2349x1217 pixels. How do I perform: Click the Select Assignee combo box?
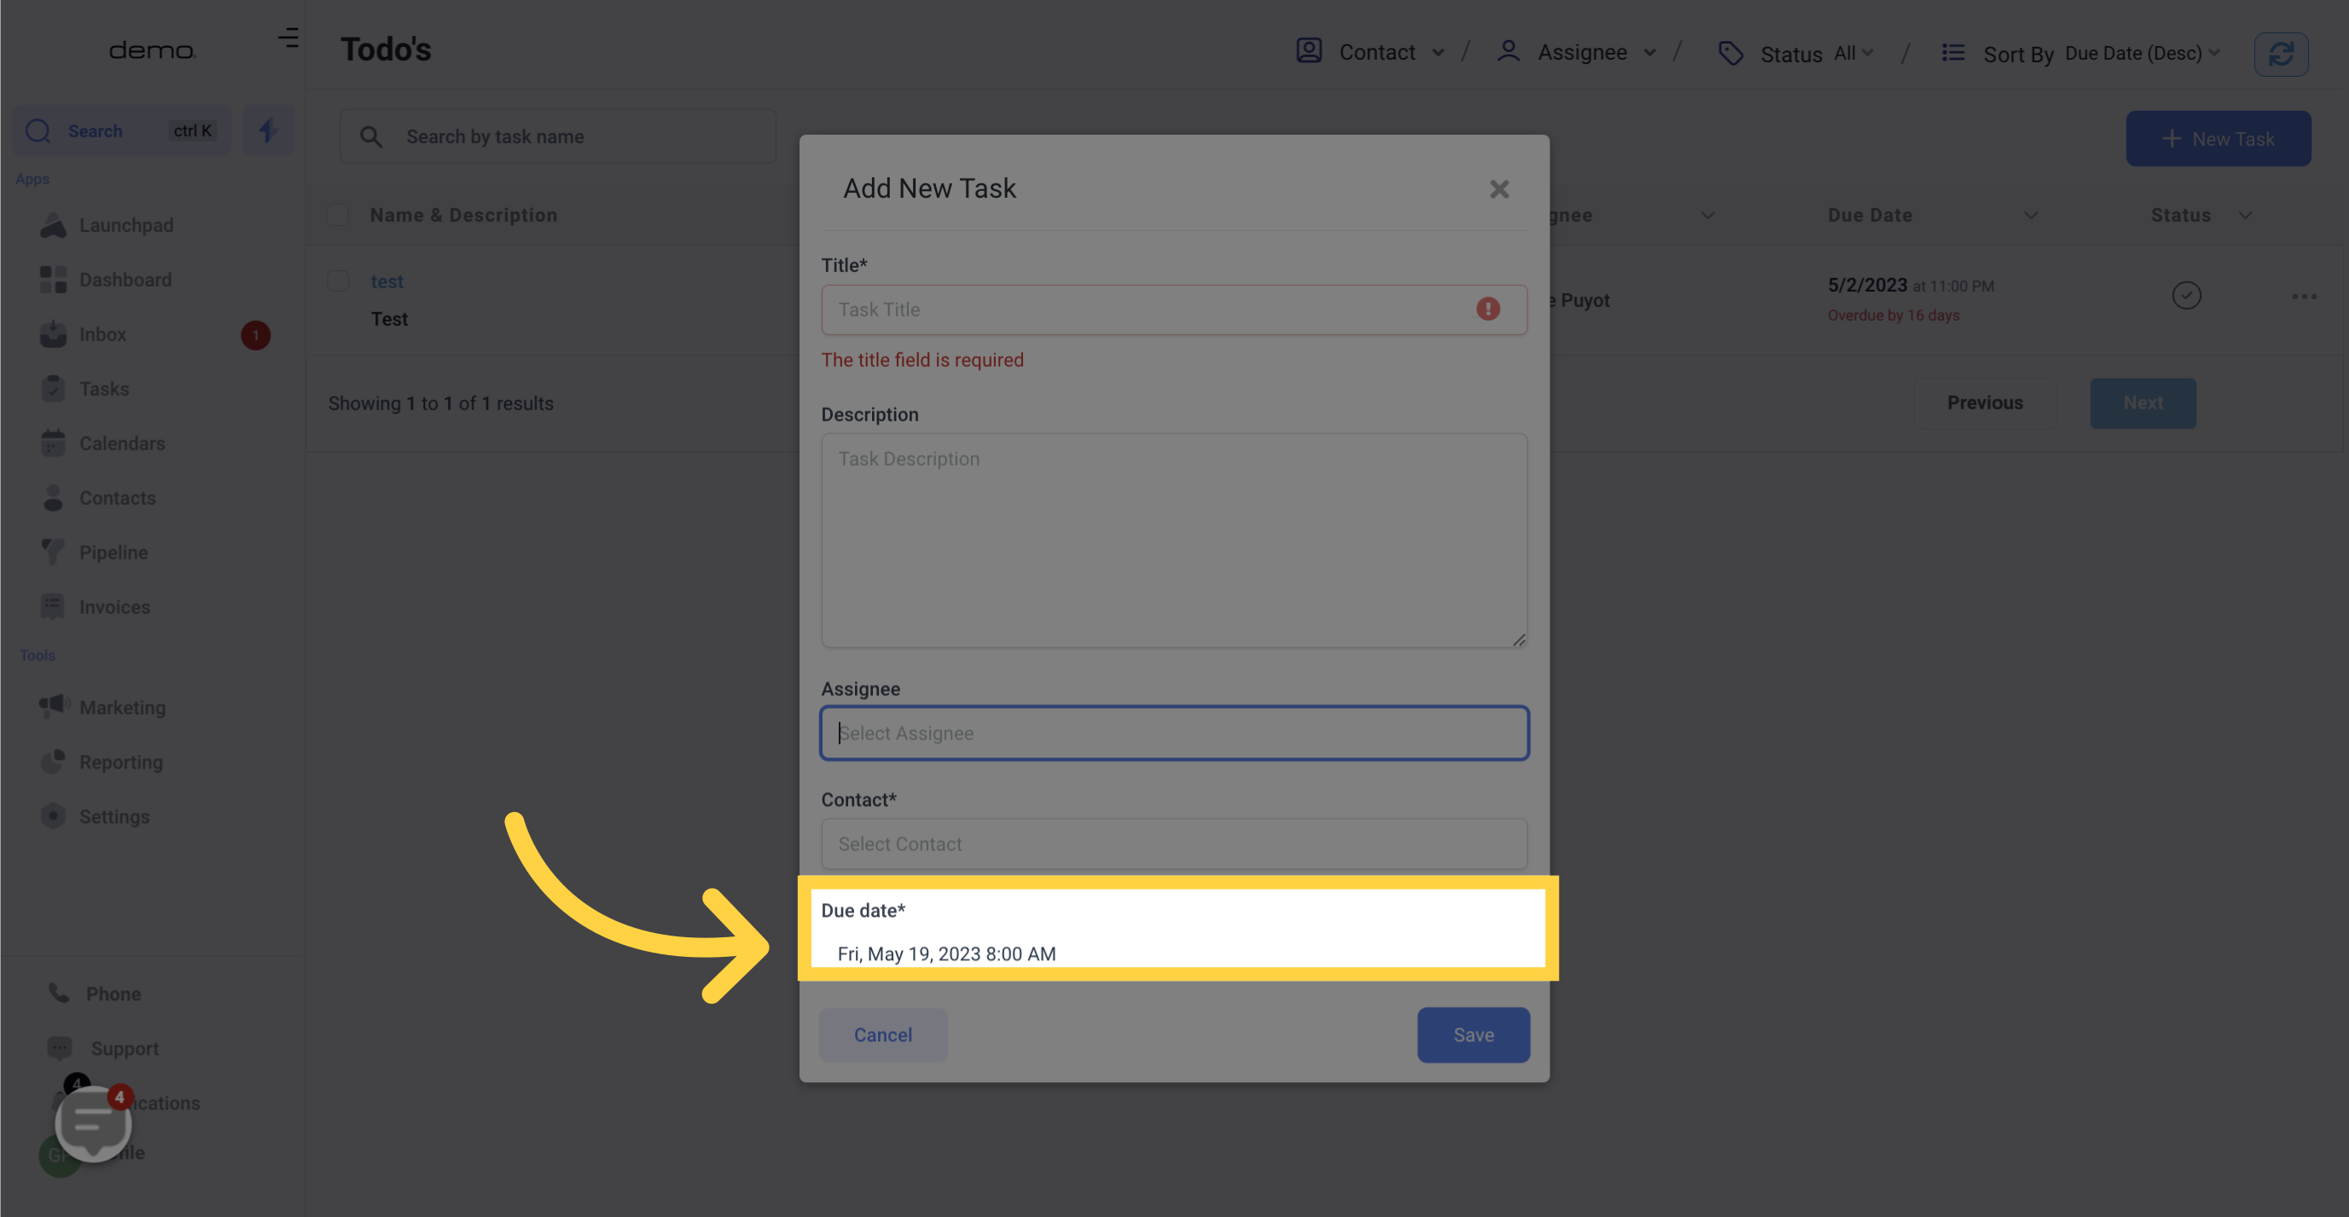(x=1174, y=733)
